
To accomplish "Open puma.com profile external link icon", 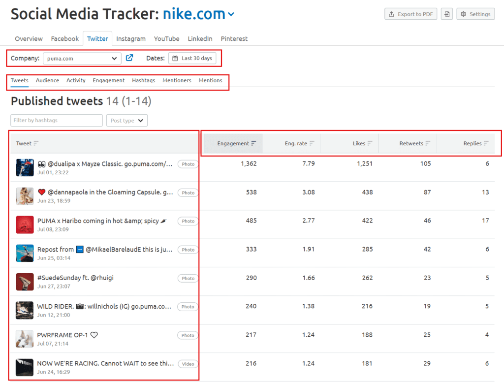I will [x=129, y=58].
